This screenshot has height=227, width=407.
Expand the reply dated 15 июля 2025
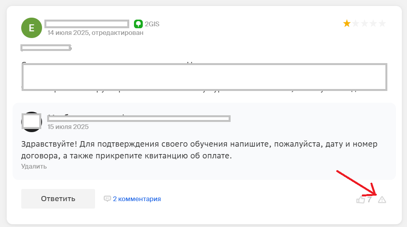click(68, 127)
